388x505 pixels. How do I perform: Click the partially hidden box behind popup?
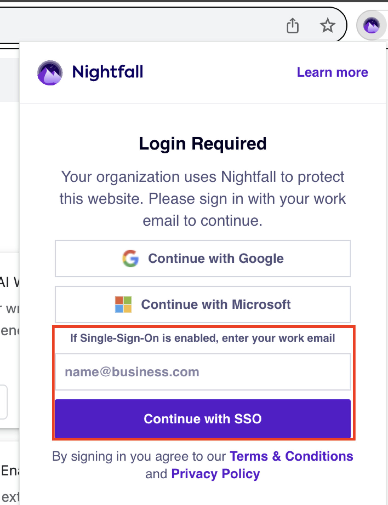click(x=3, y=402)
